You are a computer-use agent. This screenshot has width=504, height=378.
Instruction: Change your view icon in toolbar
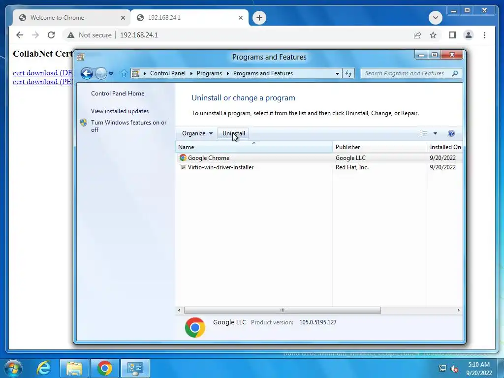pyautogui.click(x=424, y=133)
